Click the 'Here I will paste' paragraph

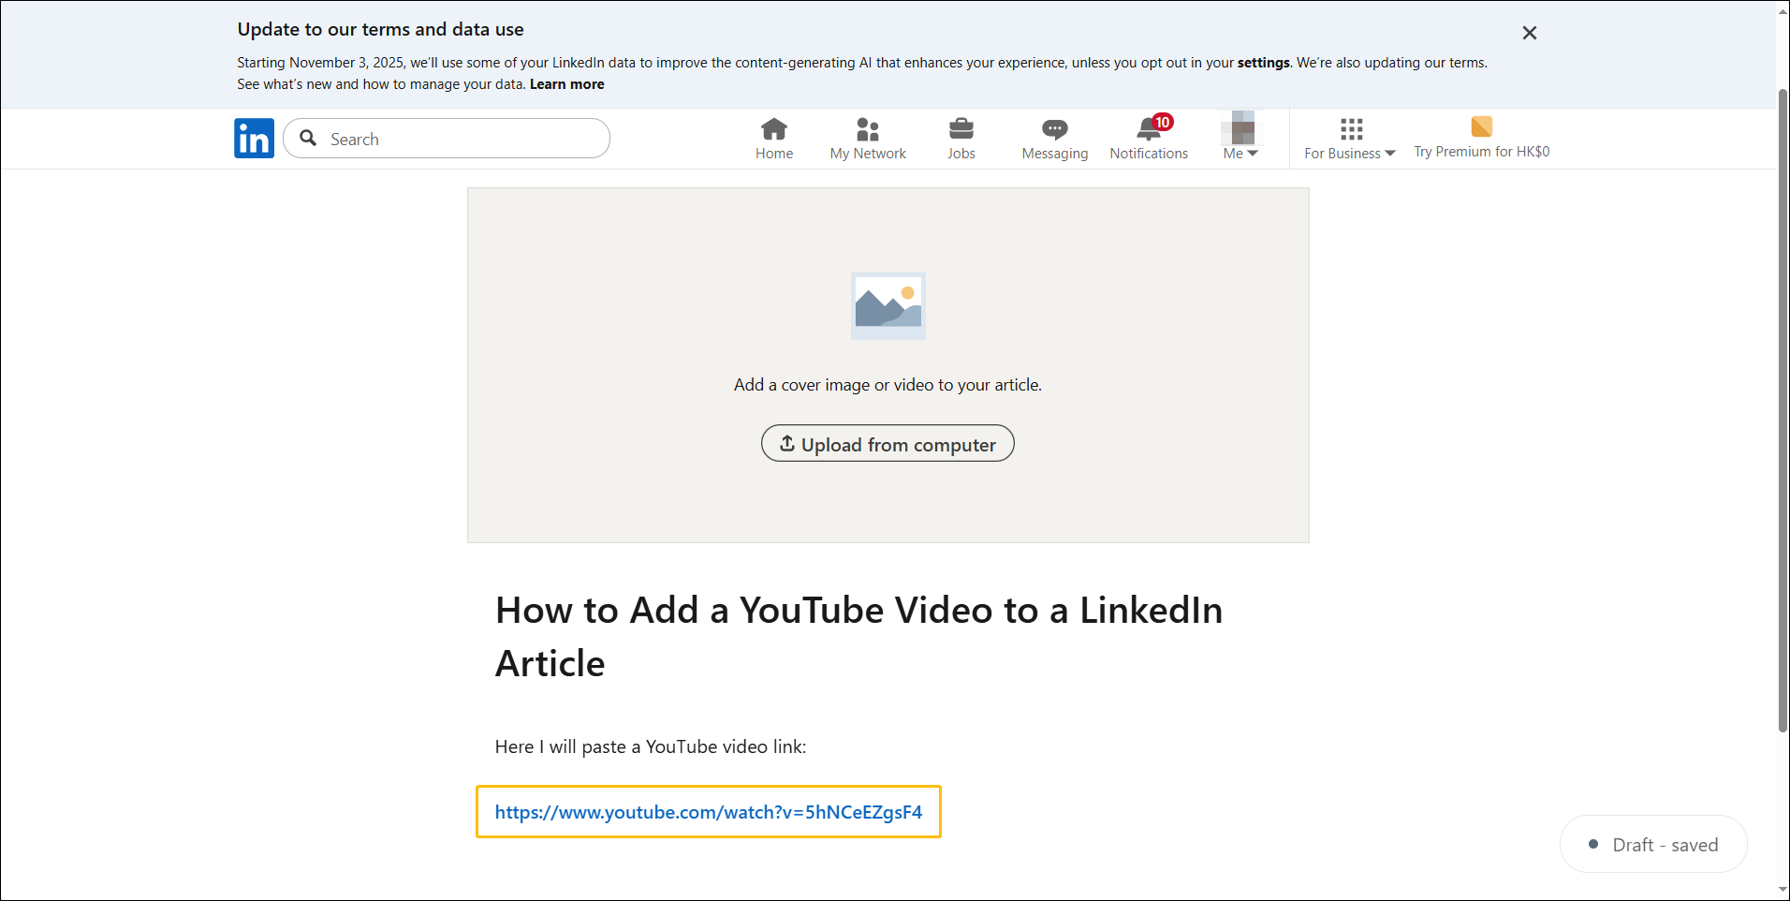point(651,746)
